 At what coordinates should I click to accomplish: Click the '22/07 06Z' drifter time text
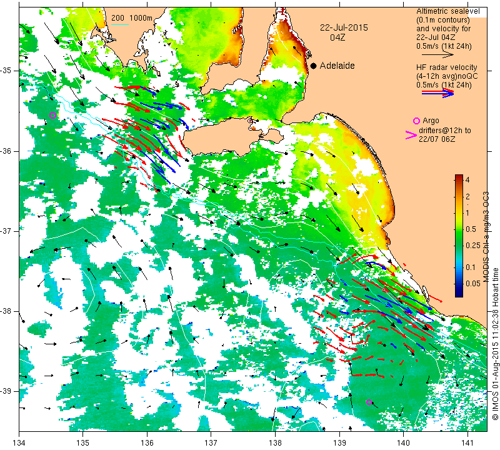tap(437, 139)
